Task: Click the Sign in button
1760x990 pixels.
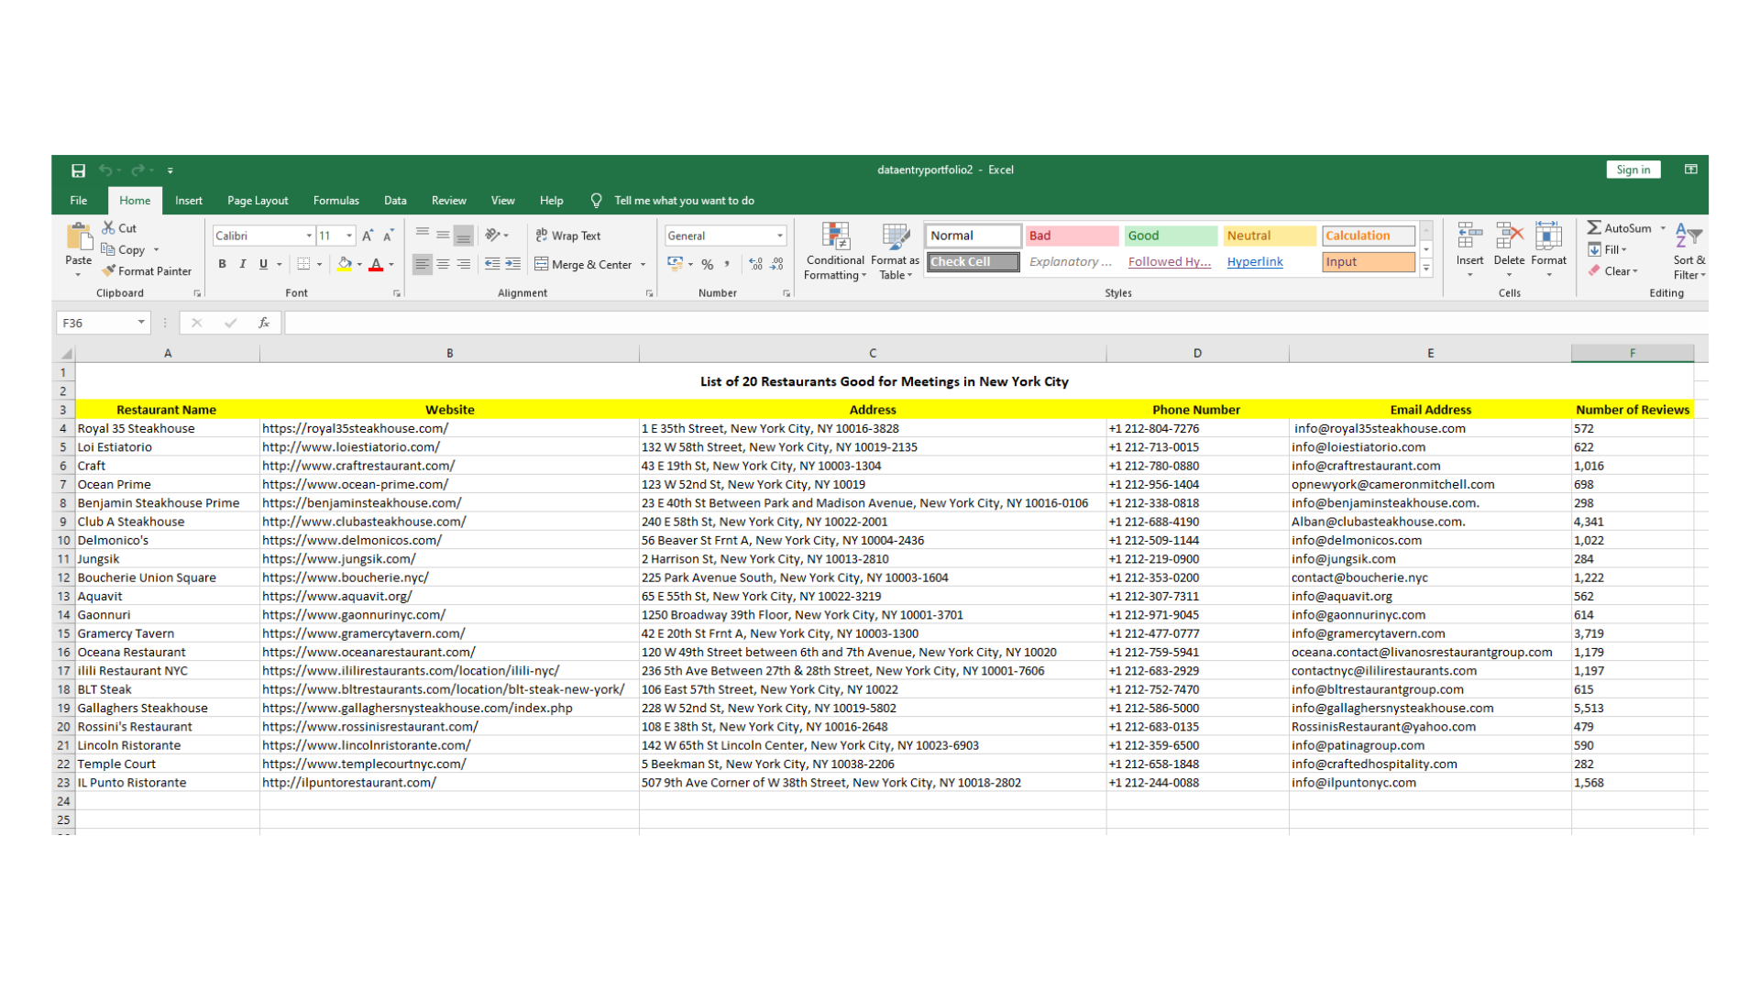Action: pyautogui.click(x=1633, y=170)
